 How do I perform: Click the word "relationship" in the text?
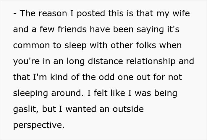pyautogui.click(x=151, y=62)
